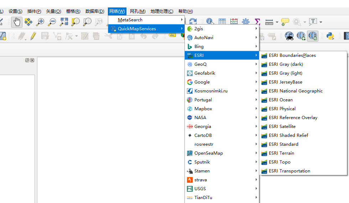This screenshot has height=203, width=349.
Task: Select the Pan Map hand tool
Action: pos(17,22)
